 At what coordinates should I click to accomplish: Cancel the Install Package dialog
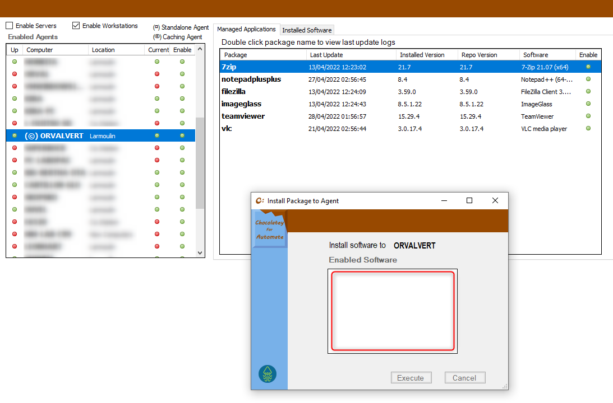click(465, 378)
